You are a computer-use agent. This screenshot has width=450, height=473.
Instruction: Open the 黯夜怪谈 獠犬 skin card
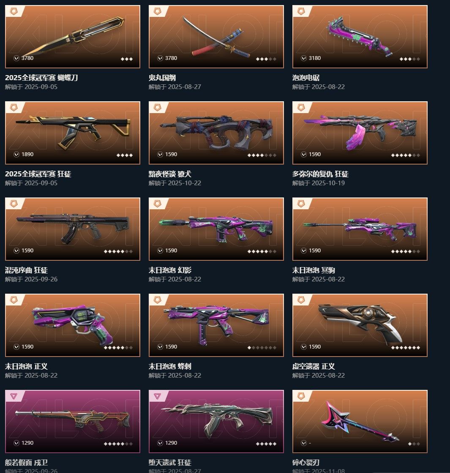216,133
